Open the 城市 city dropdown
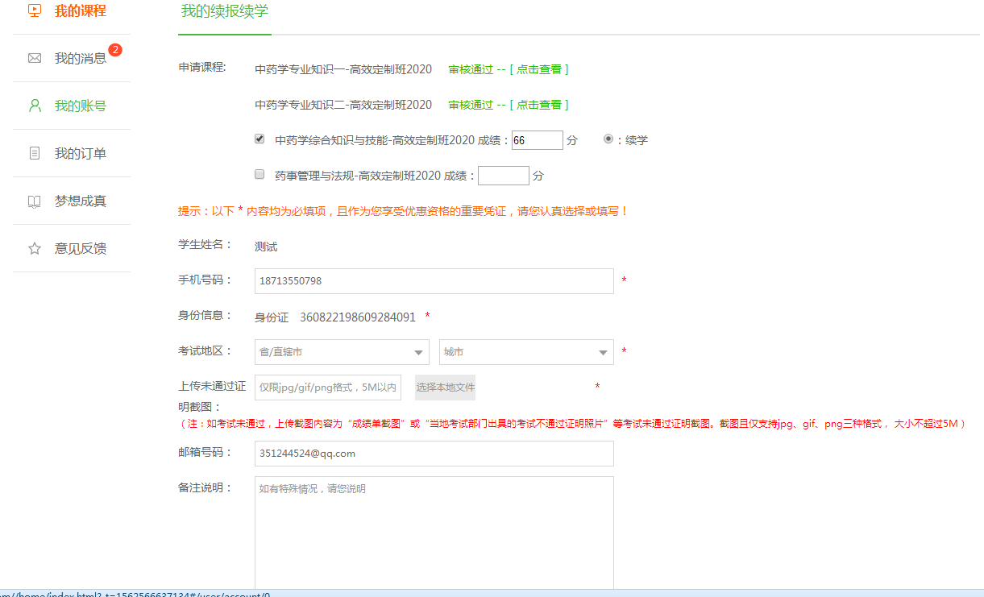 tap(526, 352)
